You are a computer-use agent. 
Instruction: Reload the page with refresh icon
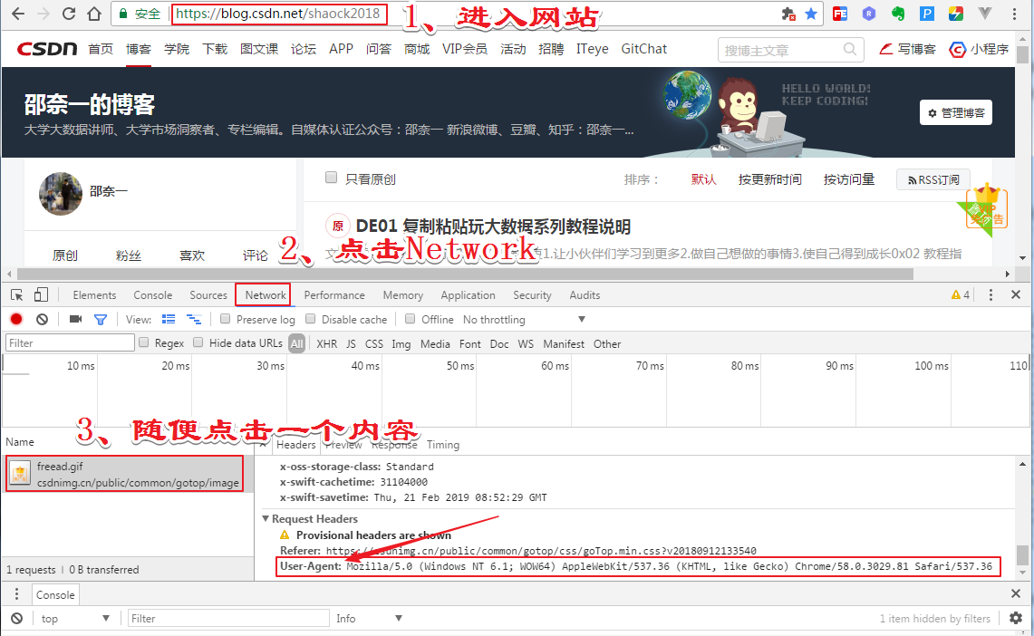point(69,14)
